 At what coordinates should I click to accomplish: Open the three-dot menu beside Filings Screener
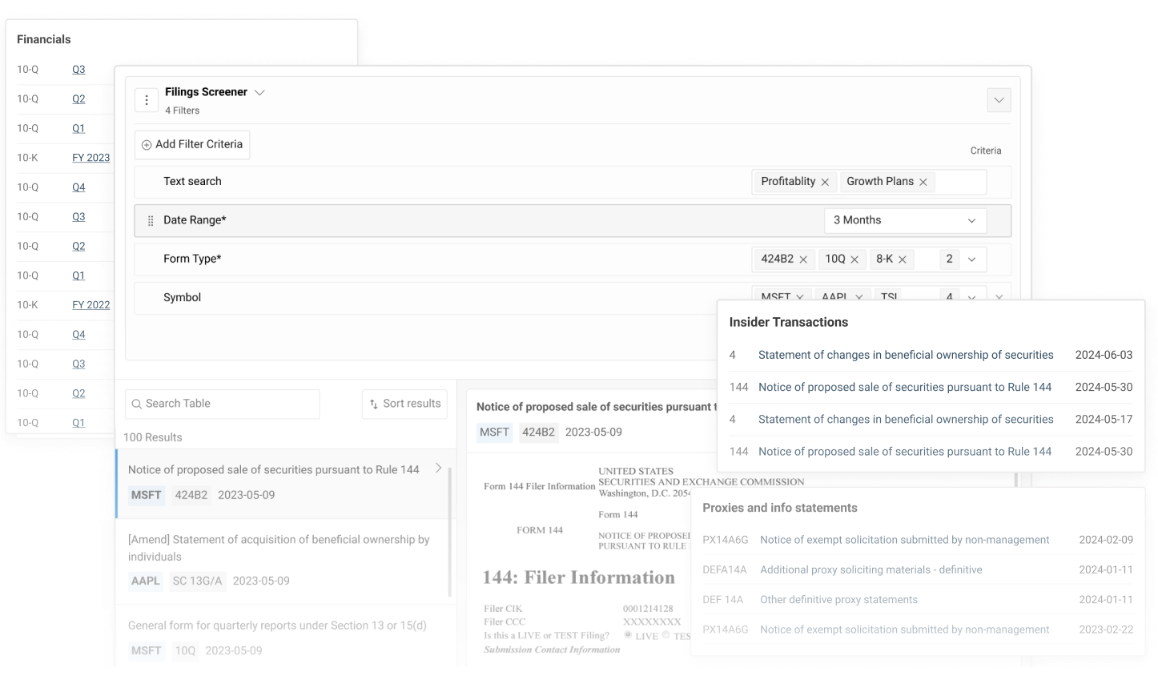coord(147,99)
